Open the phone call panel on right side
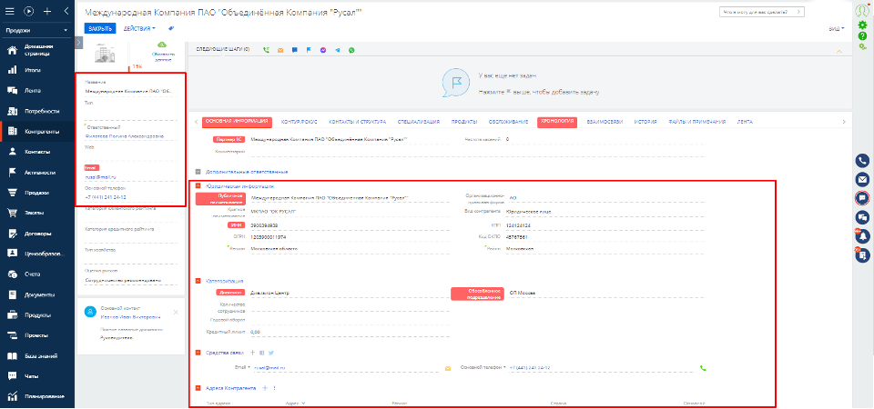Viewport: 874px width, 409px height. pyautogui.click(x=862, y=161)
